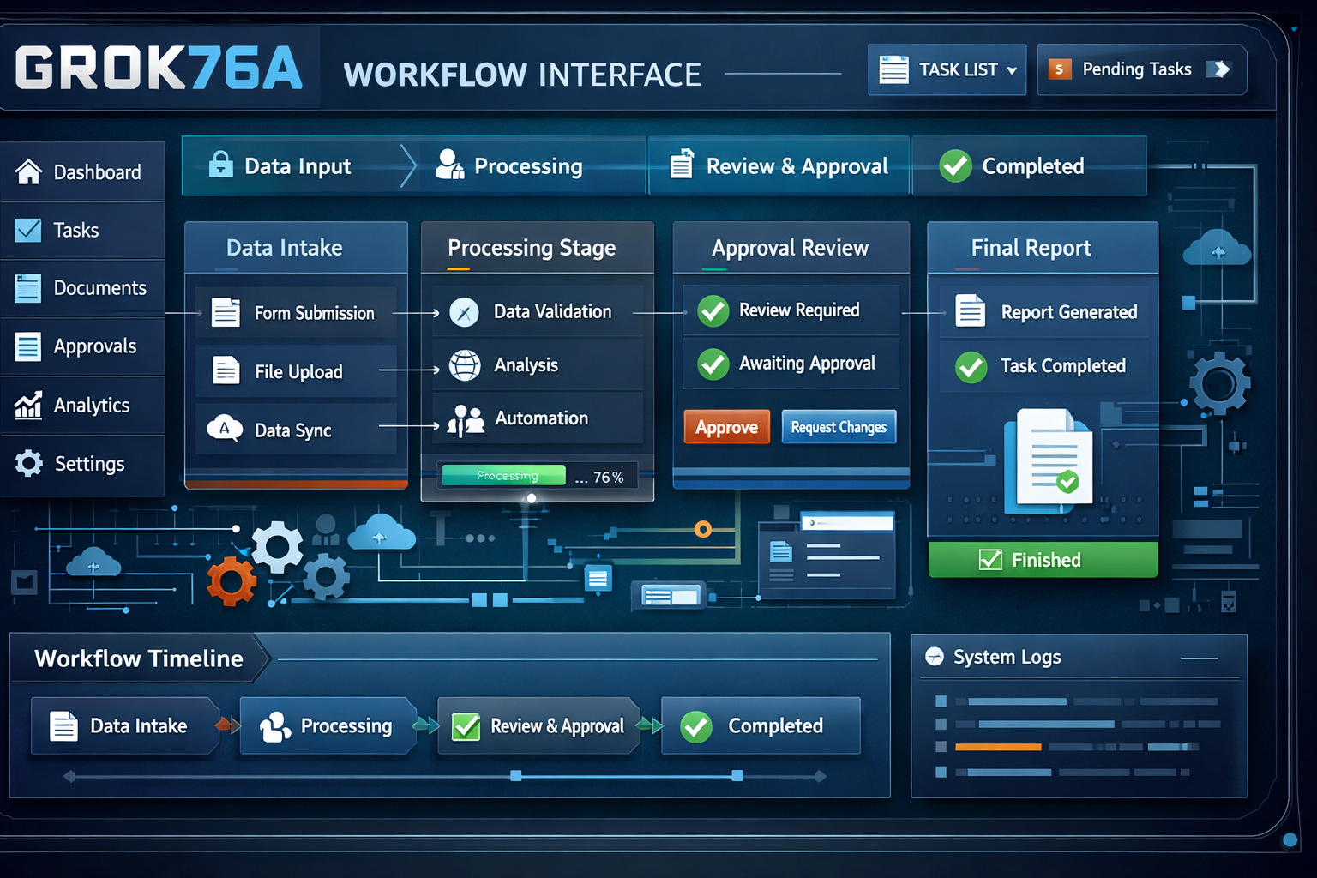Check the Task Completed indicator
This screenshot has width=1317, height=878.
coord(971,367)
